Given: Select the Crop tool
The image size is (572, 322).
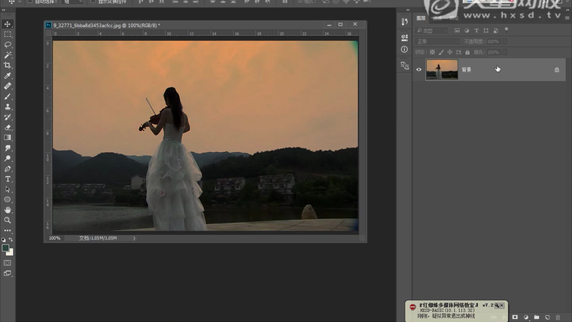Looking at the screenshot, I should [x=8, y=65].
